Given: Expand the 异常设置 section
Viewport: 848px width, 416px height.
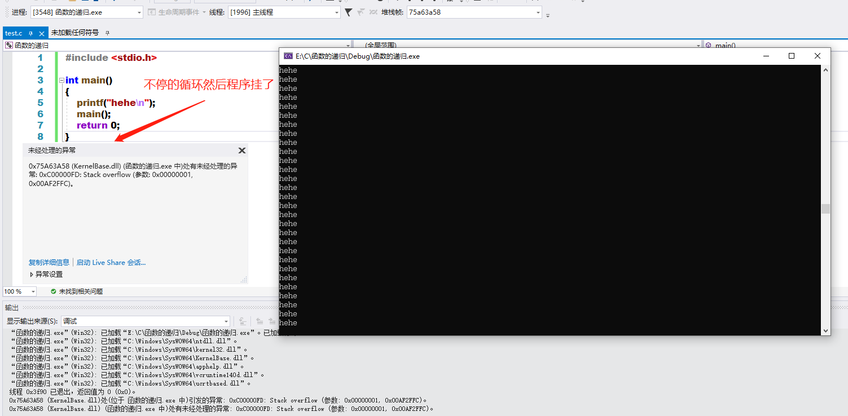Looking at the screenshot, I should coord(32,275).
